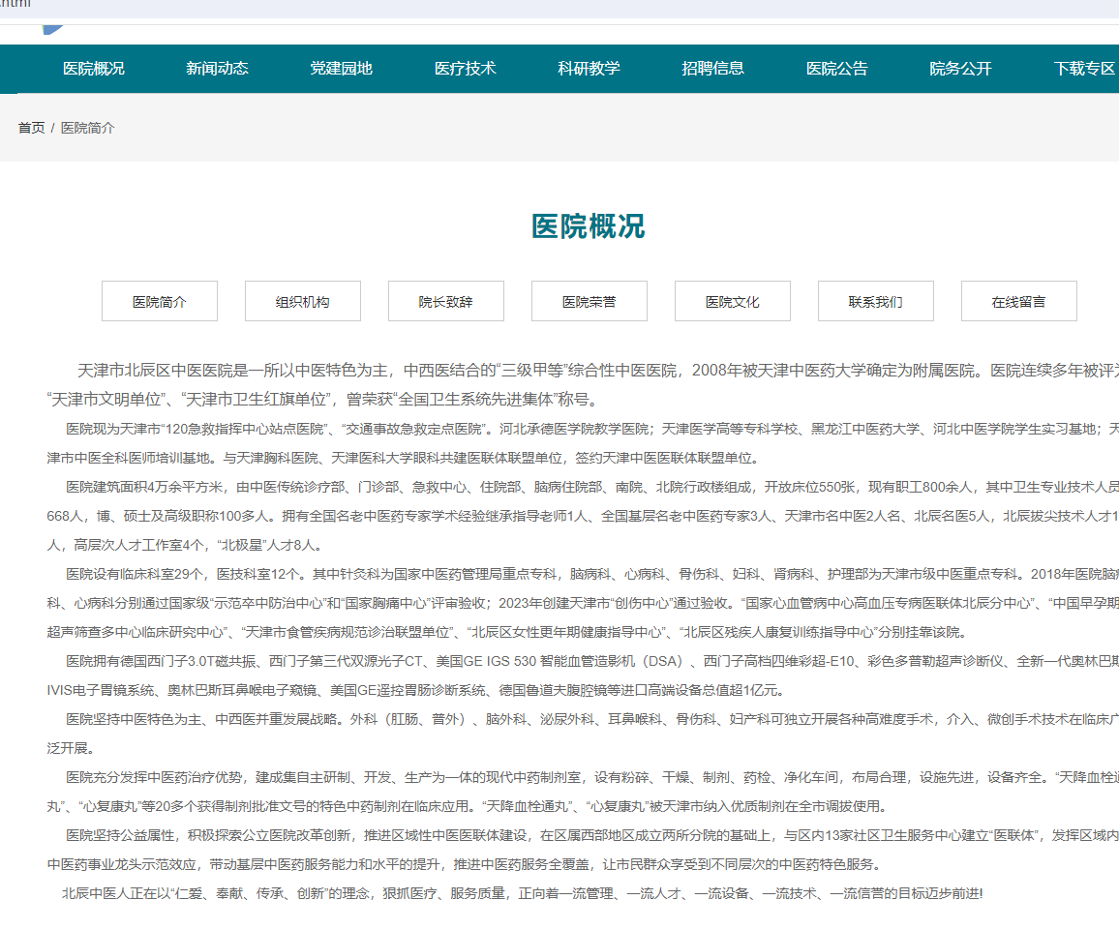
Task: Click the 首页 breadcrumb link
Action: pyautogui.click(x=31, y=128)
